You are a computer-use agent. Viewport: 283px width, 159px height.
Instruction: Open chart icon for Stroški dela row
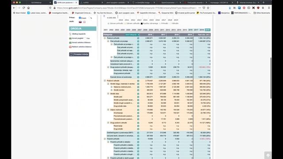[x=138, y=94]
